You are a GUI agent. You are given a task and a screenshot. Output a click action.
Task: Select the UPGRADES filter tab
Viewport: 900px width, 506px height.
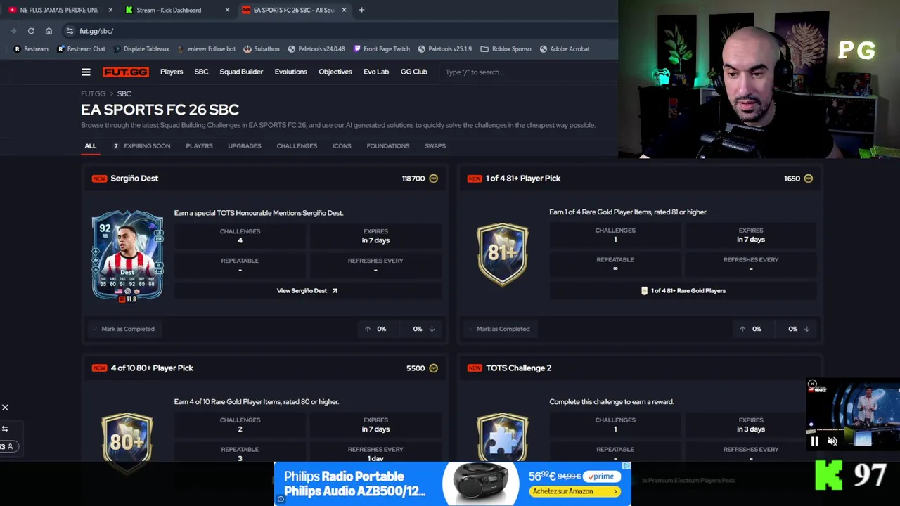coord(245,146)
